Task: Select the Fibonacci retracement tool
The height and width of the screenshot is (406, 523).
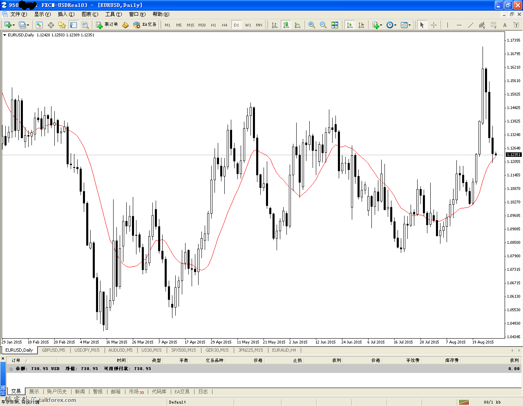Action: [494, 25]
